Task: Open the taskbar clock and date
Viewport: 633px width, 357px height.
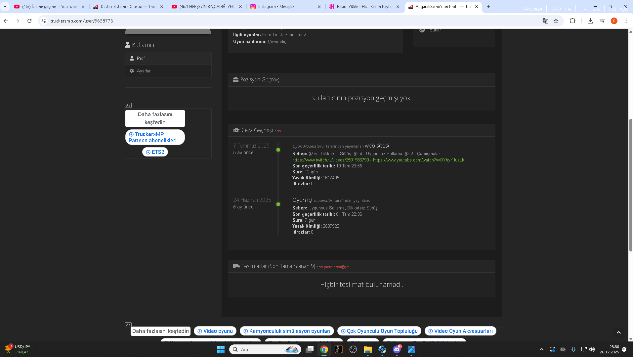Action: [x=610, y=349]
